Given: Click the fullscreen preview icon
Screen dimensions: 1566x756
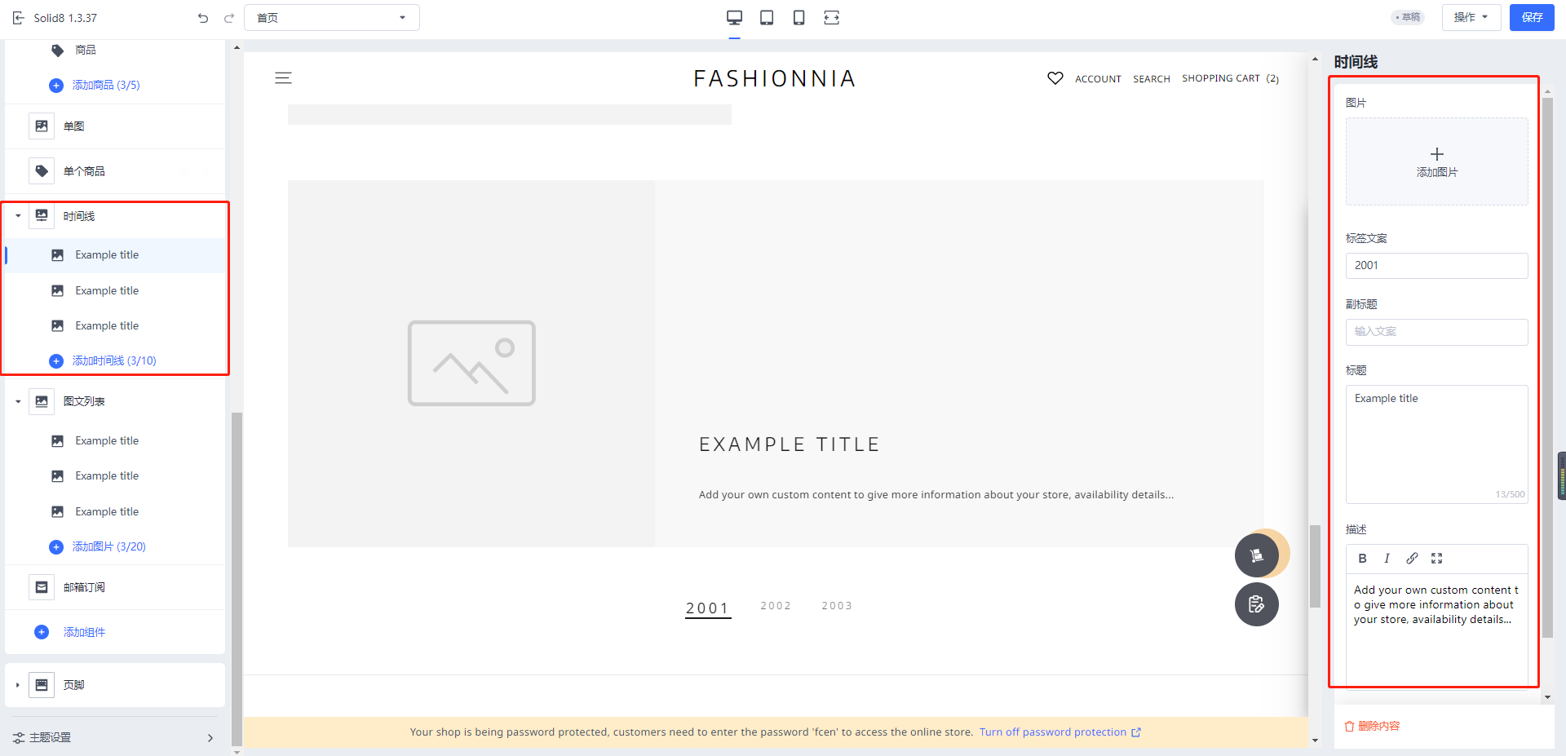Looking at the screenshot, I should click(x=831, y=18).
